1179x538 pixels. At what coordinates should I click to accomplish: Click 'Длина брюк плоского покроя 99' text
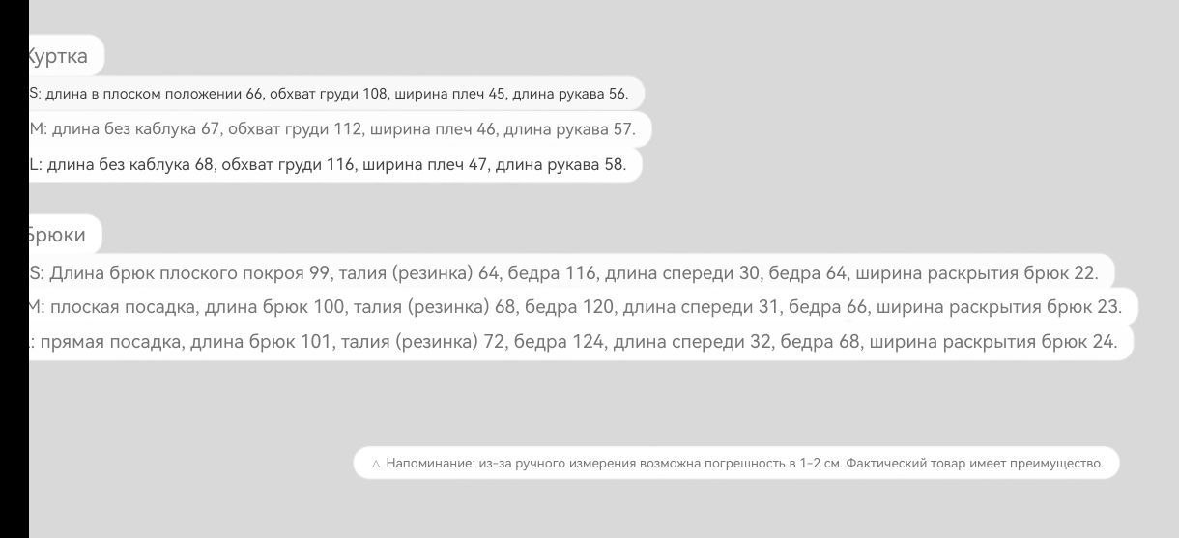click(190, 273)
